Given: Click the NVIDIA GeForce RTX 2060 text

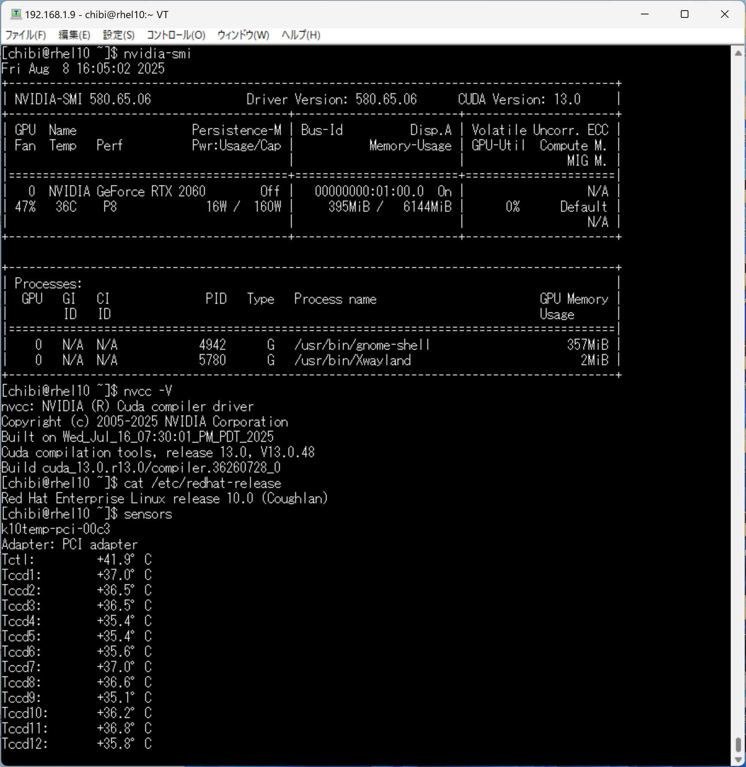Looking at the screenshot, I should click(127, 192).
